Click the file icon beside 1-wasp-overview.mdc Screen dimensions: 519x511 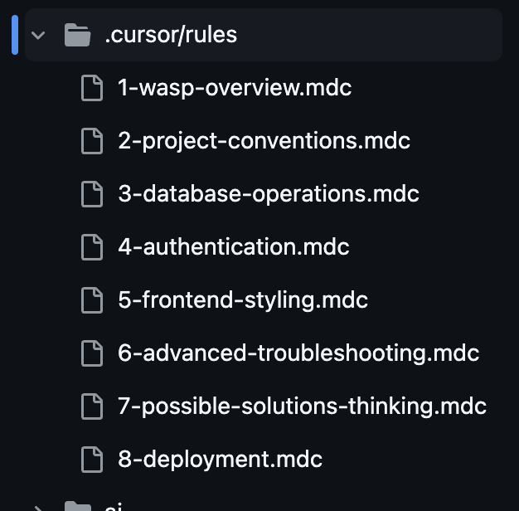(92, 88)
